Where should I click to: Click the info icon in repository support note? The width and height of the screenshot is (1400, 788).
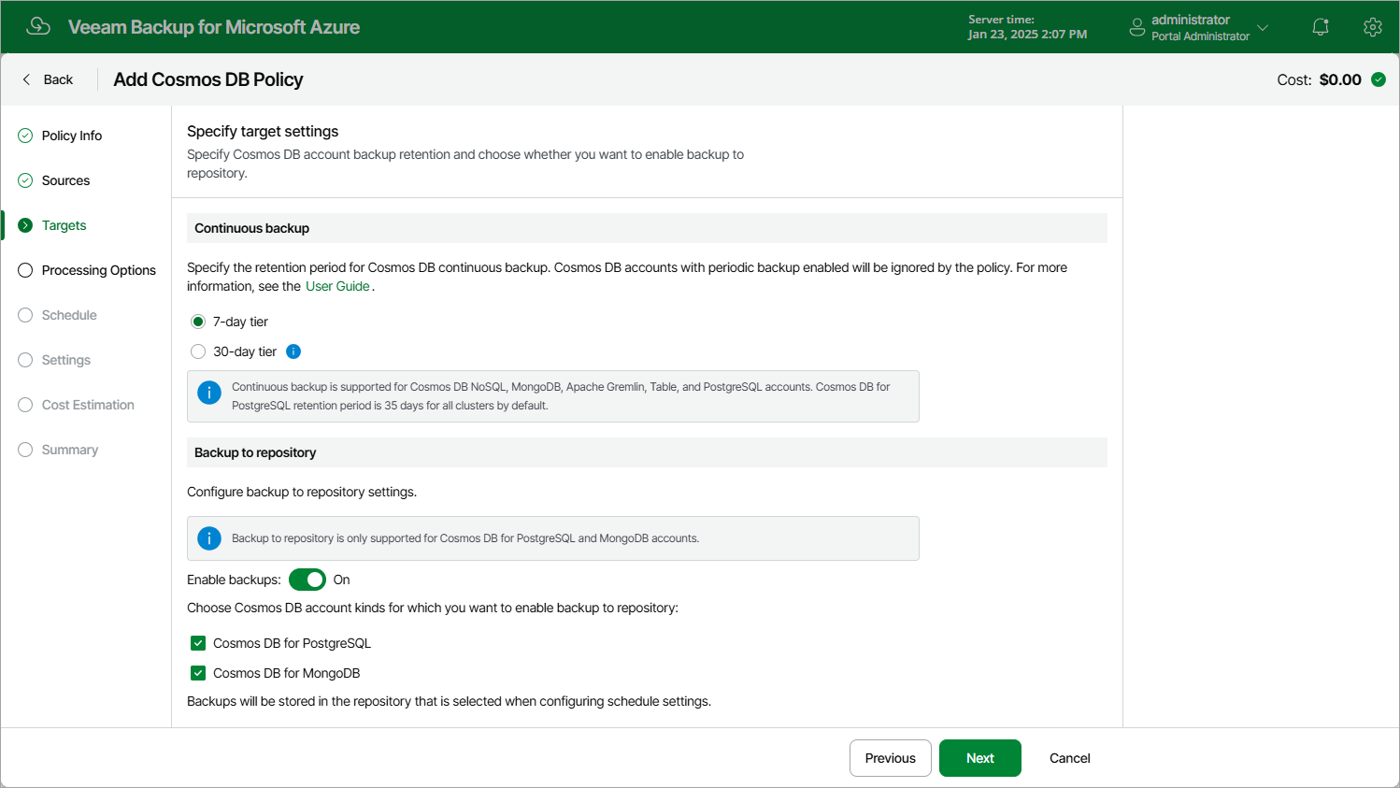click(209, 538)
